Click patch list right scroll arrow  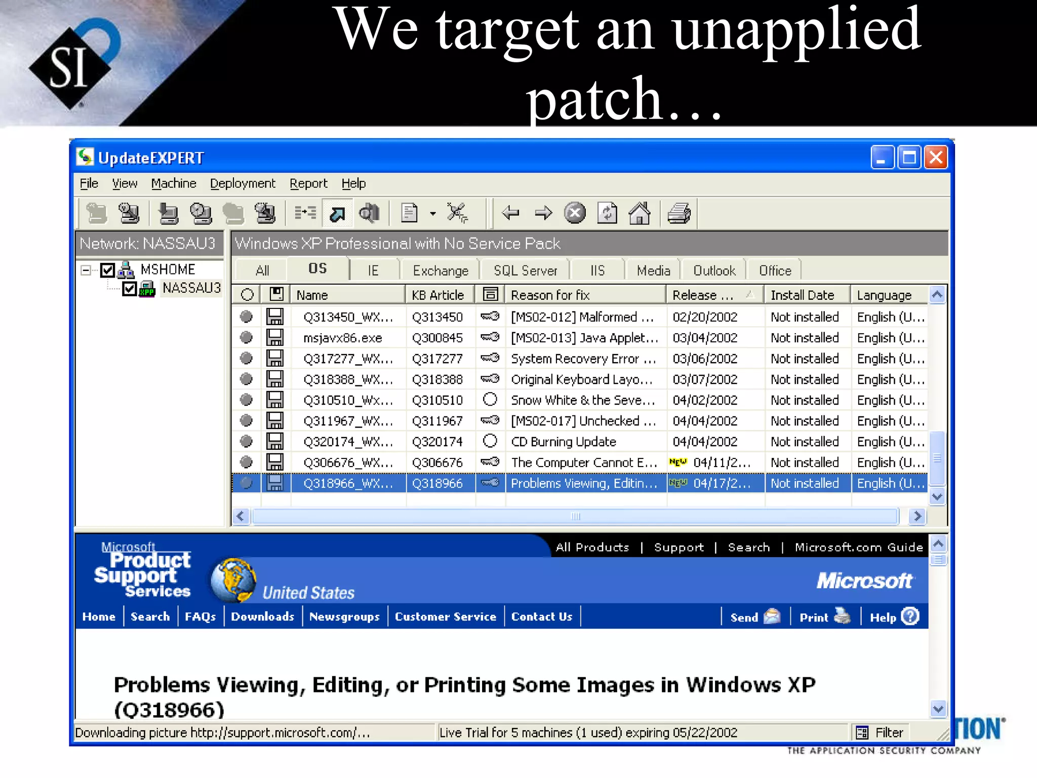(917, 516)
